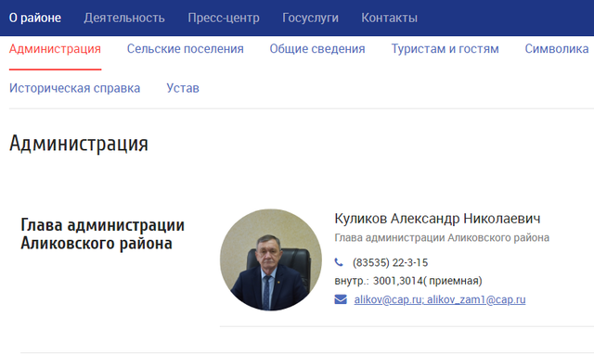The width and height of the screenshot is (594, 354).
Task: Click the round portrait photo of Куликов
Action: click(x=270, y=259)
